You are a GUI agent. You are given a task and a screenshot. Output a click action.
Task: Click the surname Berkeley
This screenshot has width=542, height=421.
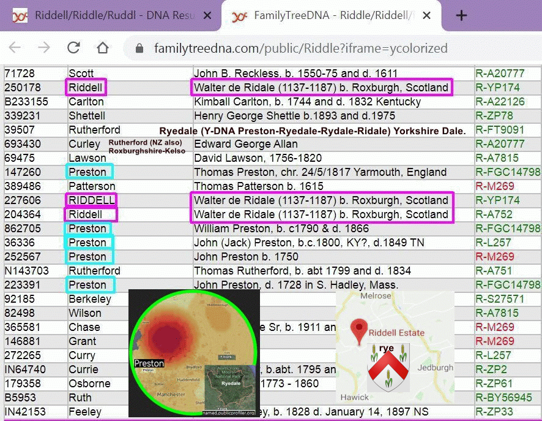[x=90, y=299]
